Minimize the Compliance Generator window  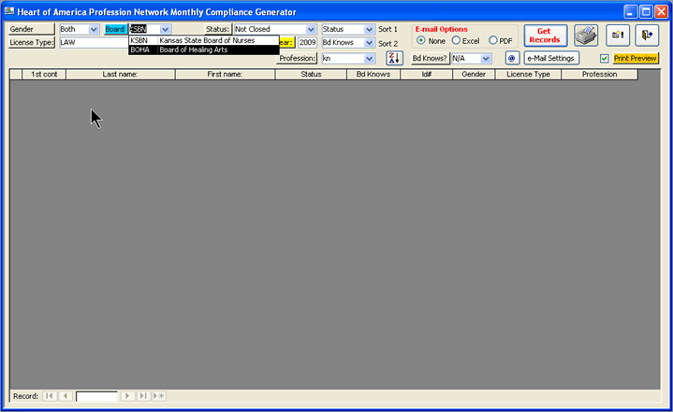coord(631,11)
